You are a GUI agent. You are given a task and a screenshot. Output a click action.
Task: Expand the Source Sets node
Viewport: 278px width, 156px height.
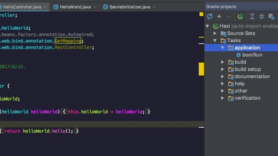[215, 33]
